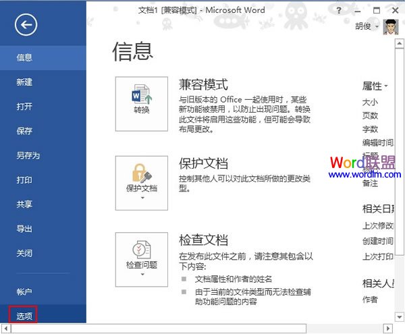Expand the 属性 (Properties) dropdown
Screen dimensions: 405x334
(375, 86)
